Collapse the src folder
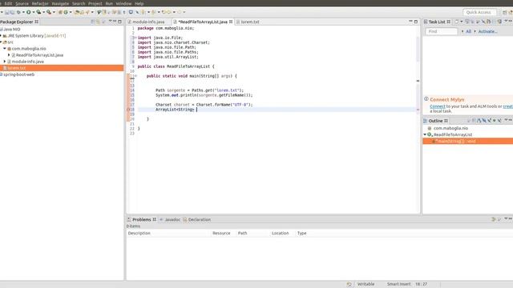Screen dimensions: 513x288 1,42
